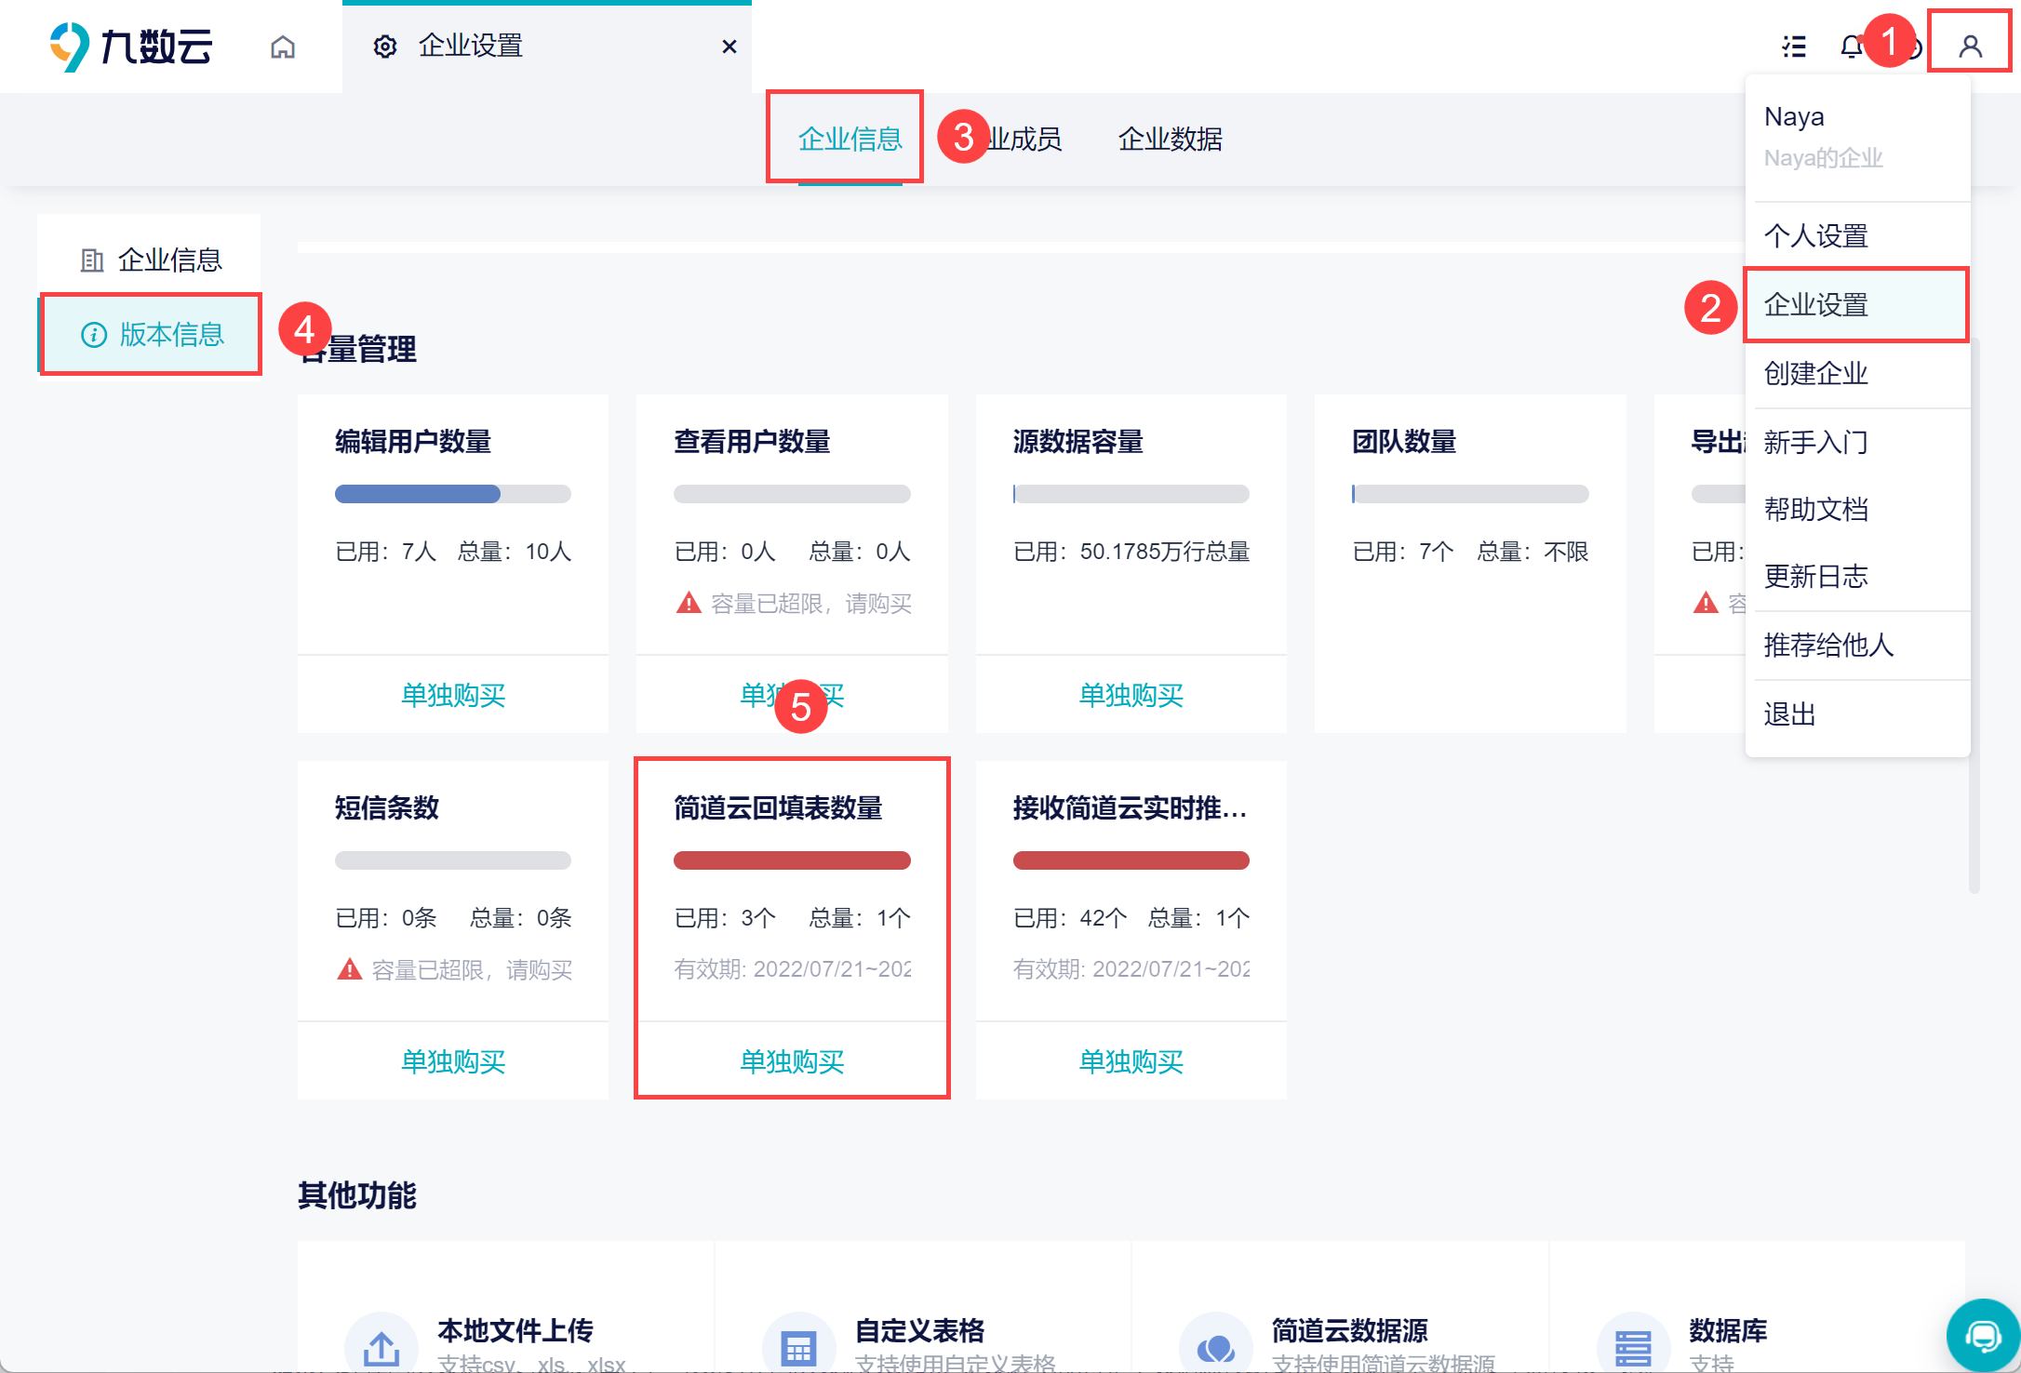This screenshot has height=1373, width=2021.
Task: Switch to the 企业数据 tab
Action: pos(1170,140)
